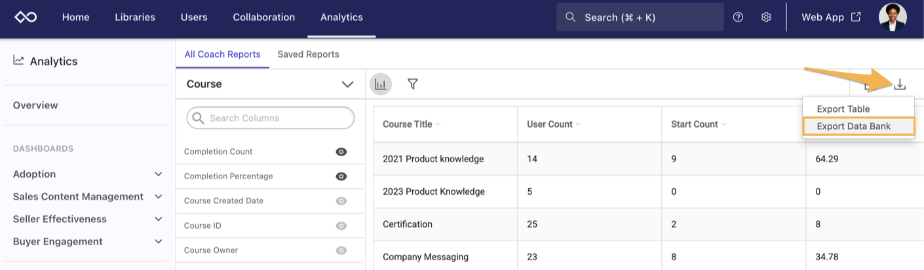This screenshot has width=924, height=270.
Task: Open Web App external link
Action: [831, 18]
